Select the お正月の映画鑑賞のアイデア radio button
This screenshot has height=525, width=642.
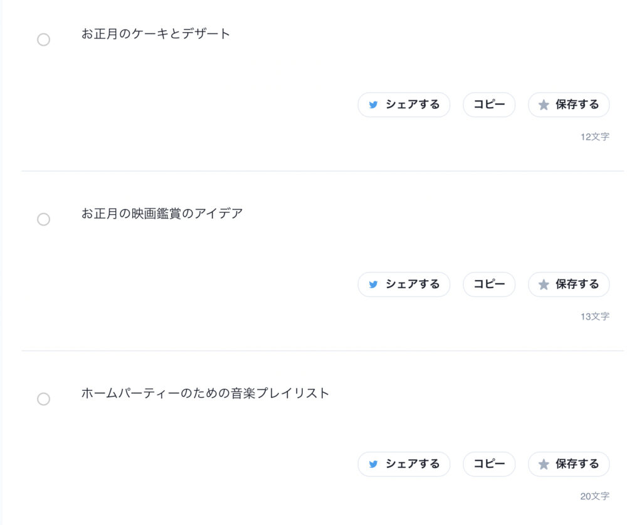click(x=43, y=220)
